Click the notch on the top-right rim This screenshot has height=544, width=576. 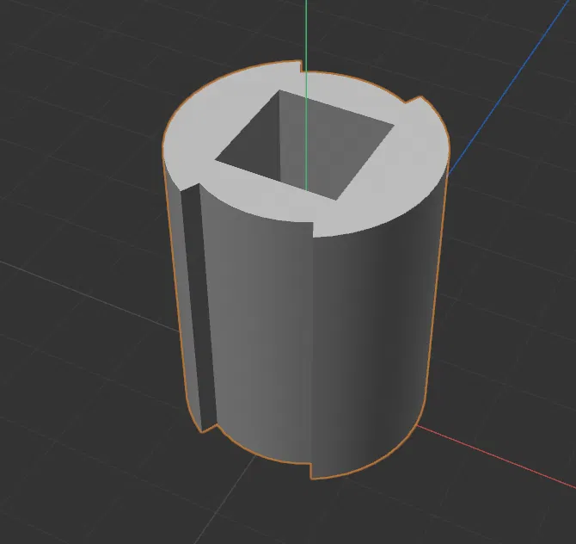[x=414, y=99]
